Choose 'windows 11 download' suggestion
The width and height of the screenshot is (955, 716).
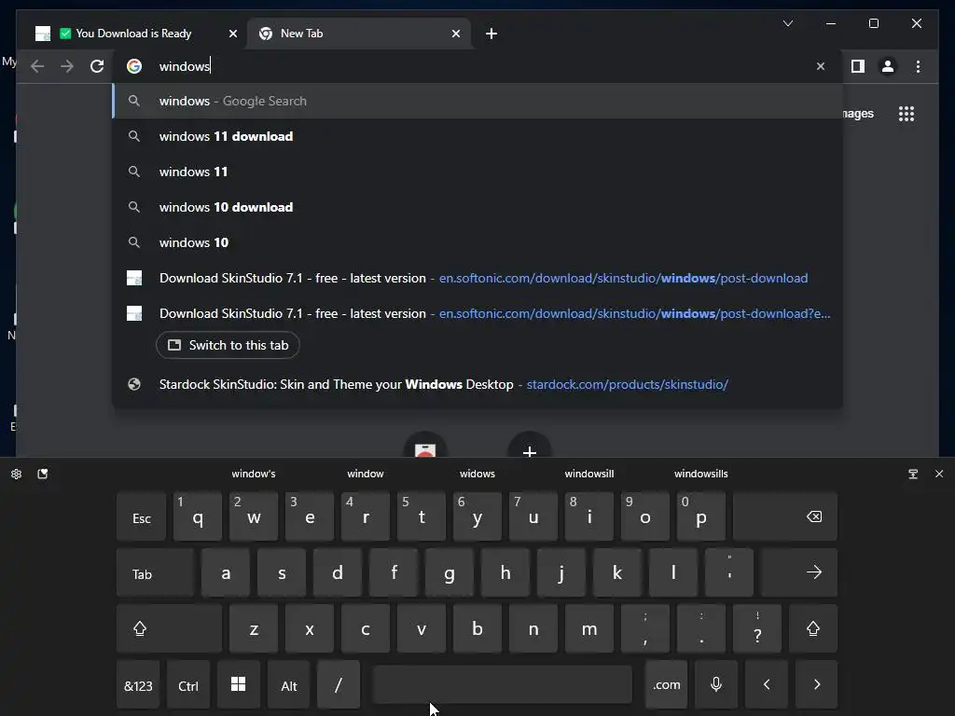coord(477,136)
